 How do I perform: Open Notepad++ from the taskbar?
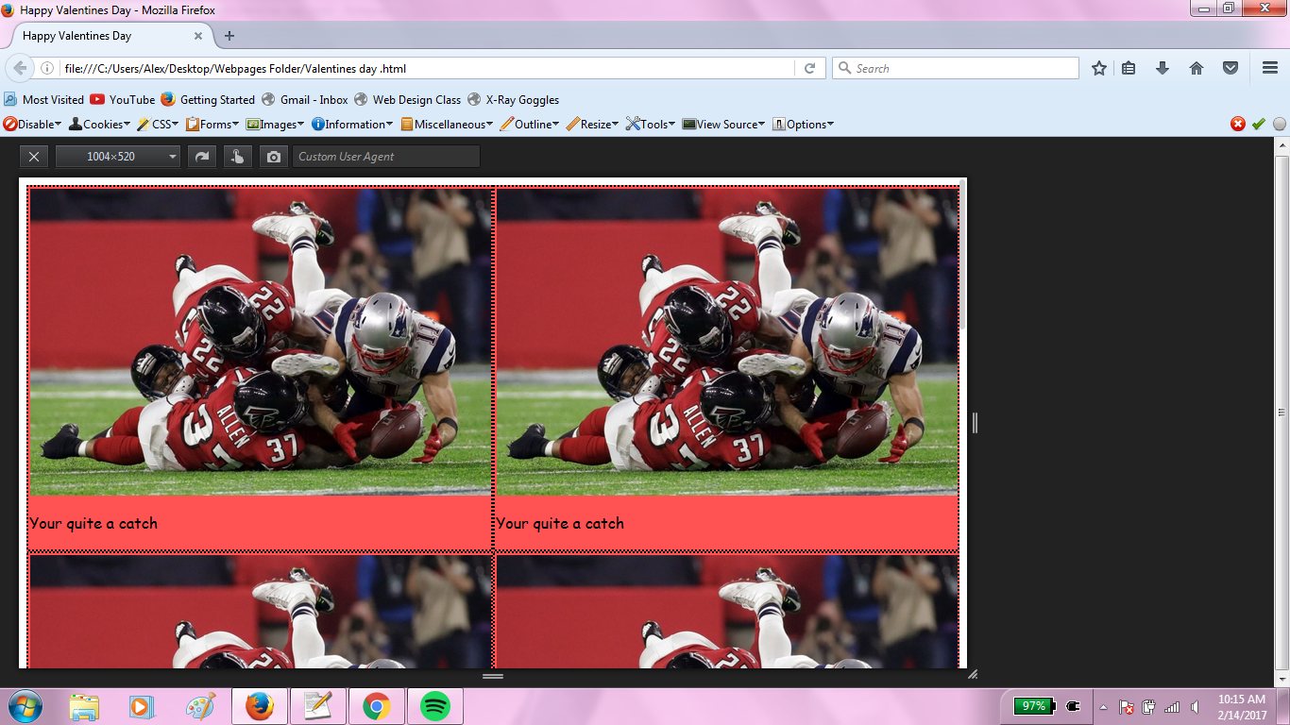pos(318,706)
